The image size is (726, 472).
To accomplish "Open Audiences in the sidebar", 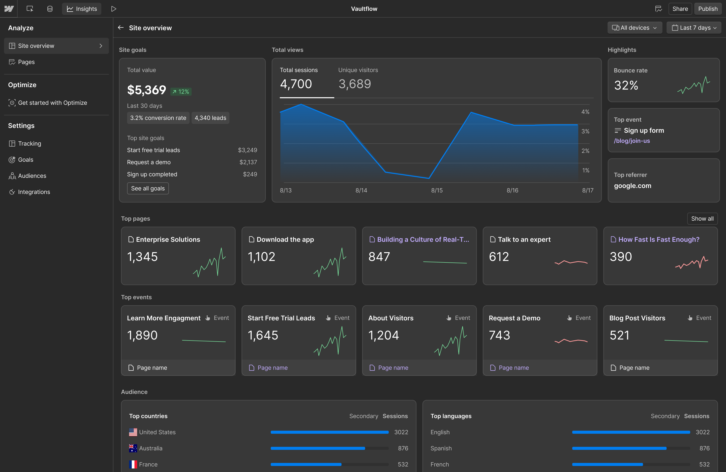I will [32, 176].
